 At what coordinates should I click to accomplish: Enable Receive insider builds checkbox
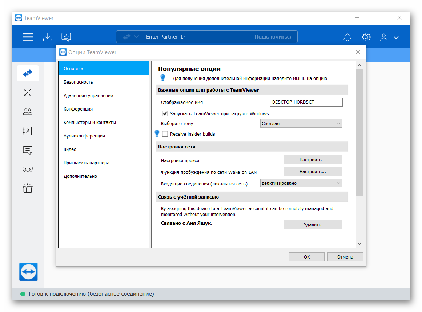165,134
